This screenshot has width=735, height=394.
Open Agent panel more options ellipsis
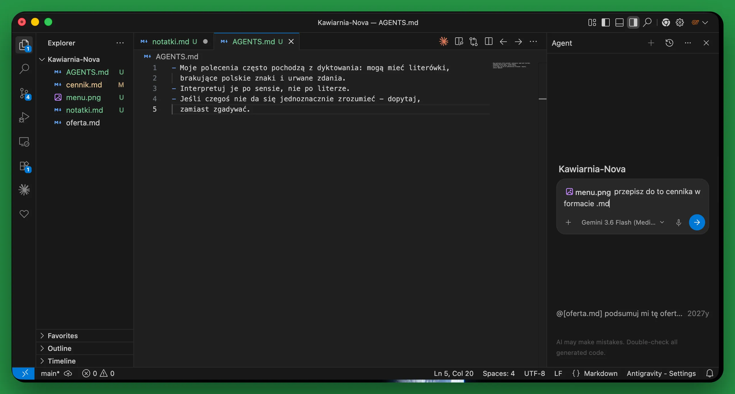point(688,43)
